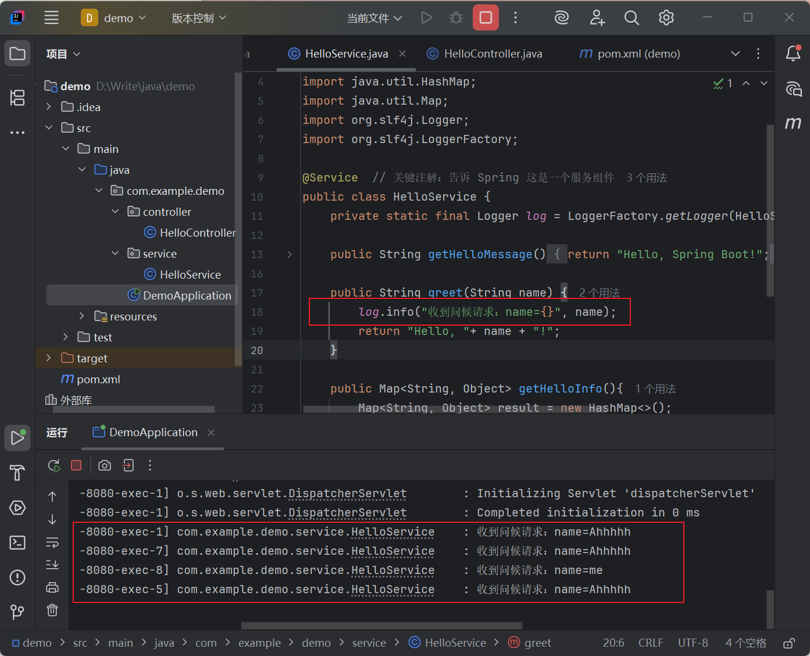Viewport: 810px width, 656px height.
Task: Toggle the Project tool window folder button
Action: click(x=17, y=54)
